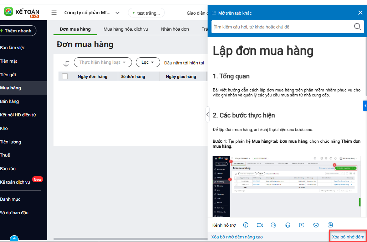
Task: Open the Facebook support channel
Action: pyautogui.click(x=246, y=225)
